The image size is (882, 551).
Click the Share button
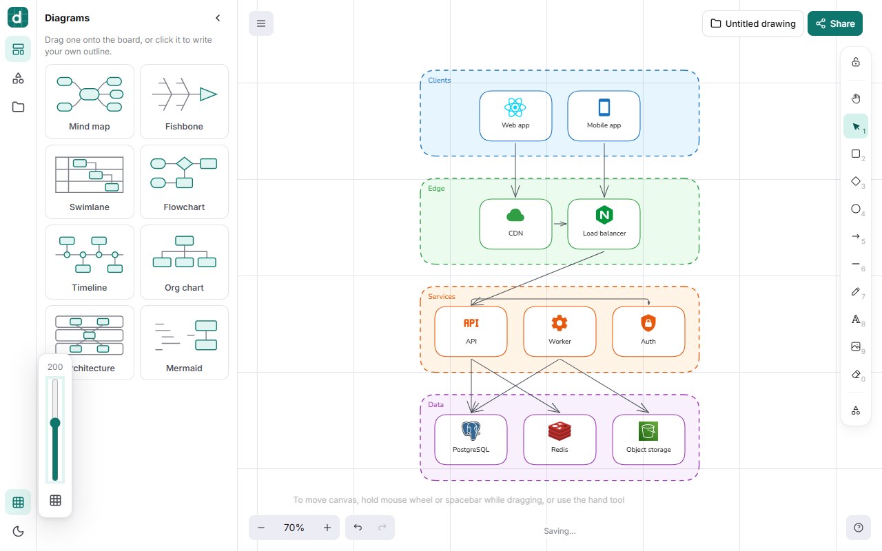(x=835, y=23)
